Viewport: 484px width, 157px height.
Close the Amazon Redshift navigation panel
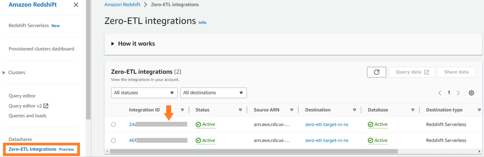[x=76, y=5]
